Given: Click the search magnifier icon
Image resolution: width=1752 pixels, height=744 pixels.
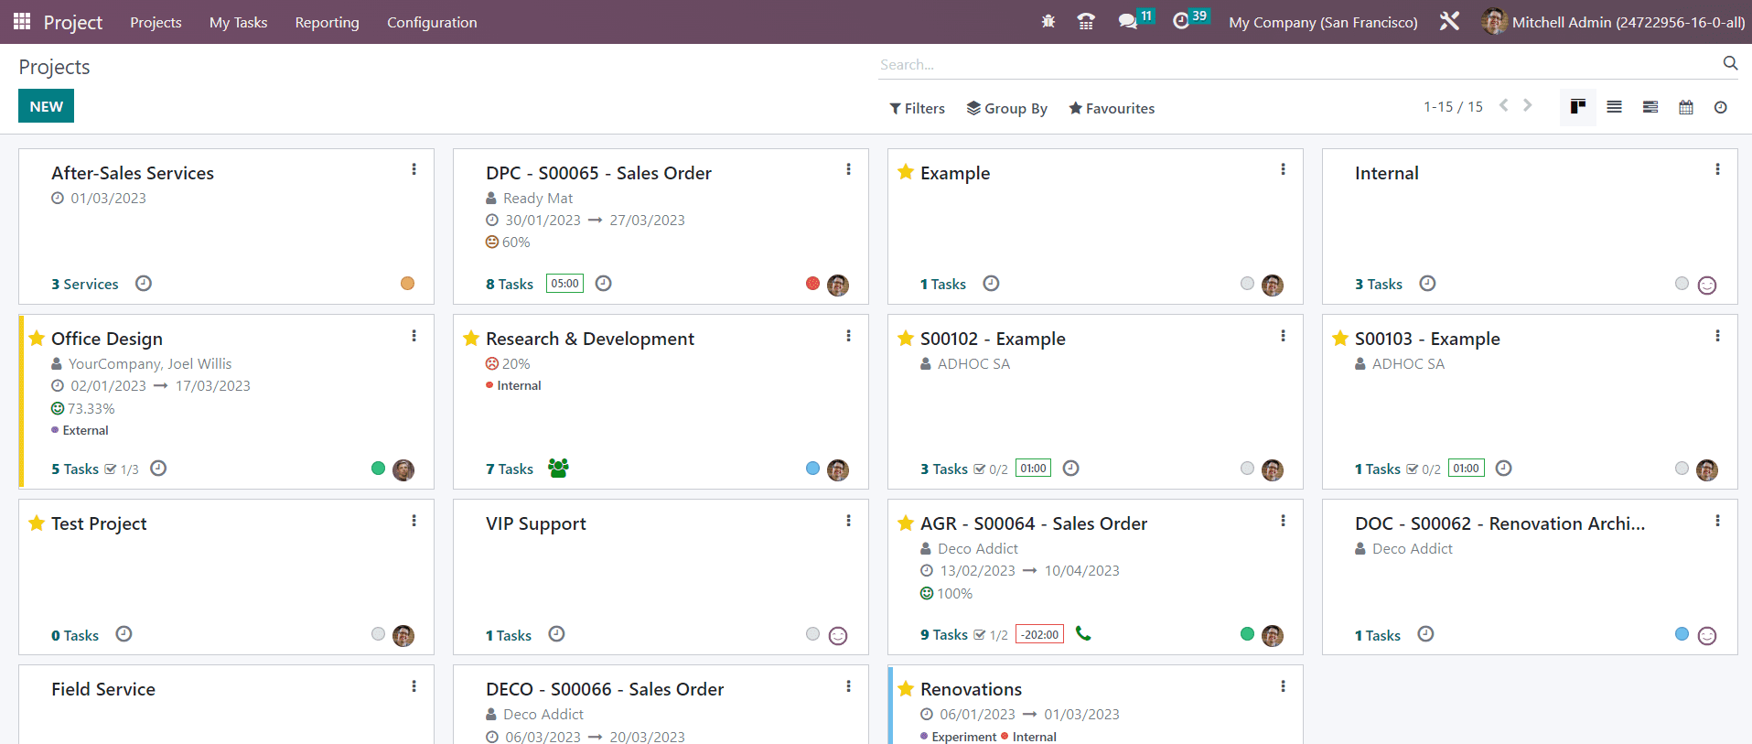Looking at the screenshot, I should click(1730, 63).
